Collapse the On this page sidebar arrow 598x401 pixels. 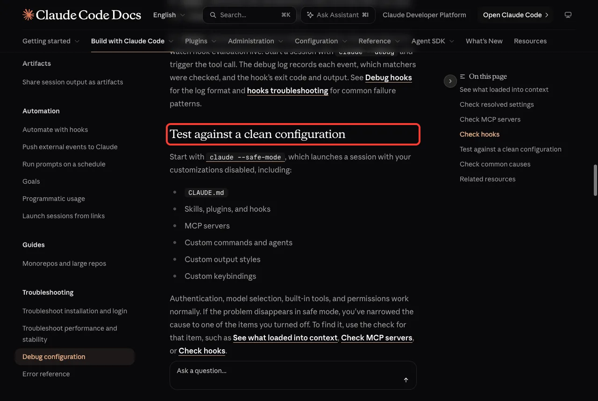450,81
